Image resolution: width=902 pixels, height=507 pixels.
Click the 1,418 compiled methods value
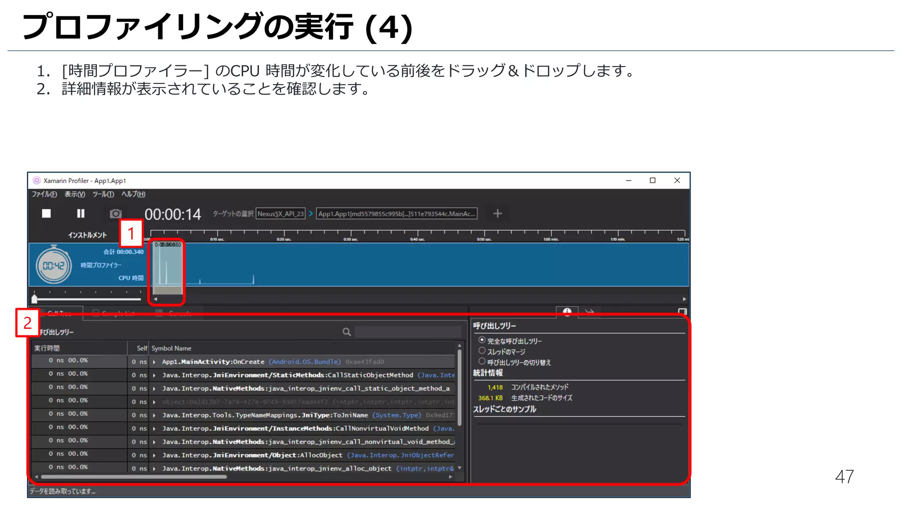[495, 387]
